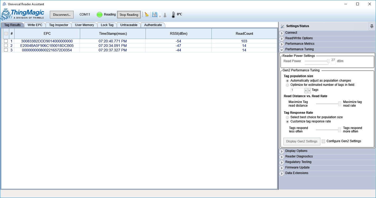Check the box for tag row 1

click(6, 41)
